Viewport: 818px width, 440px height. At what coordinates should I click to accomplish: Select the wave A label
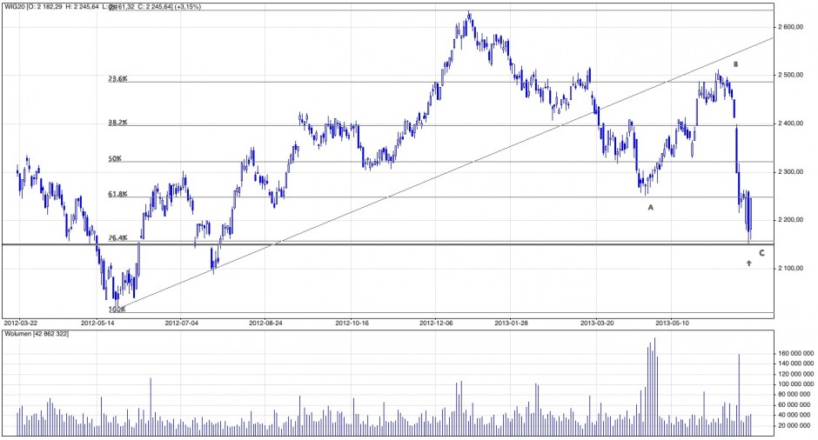point(650,207)
